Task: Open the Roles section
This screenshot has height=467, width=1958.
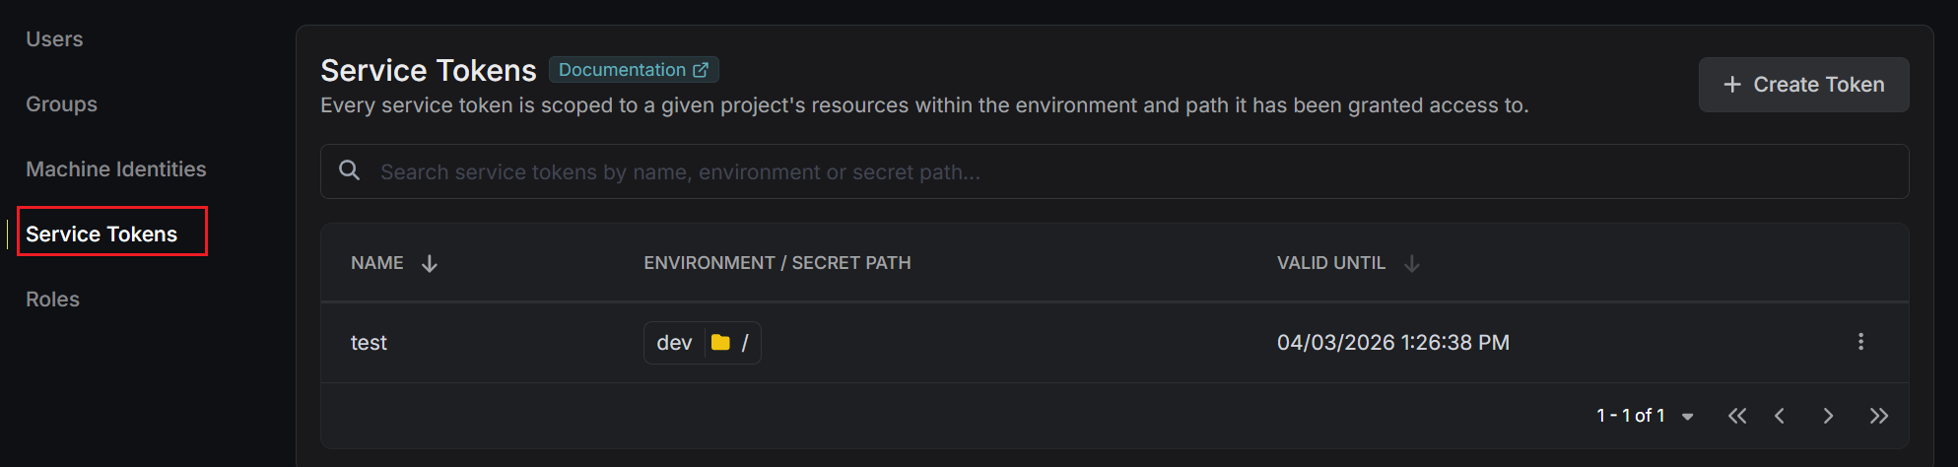Action: pyautogui.click(x=52, y=300)
